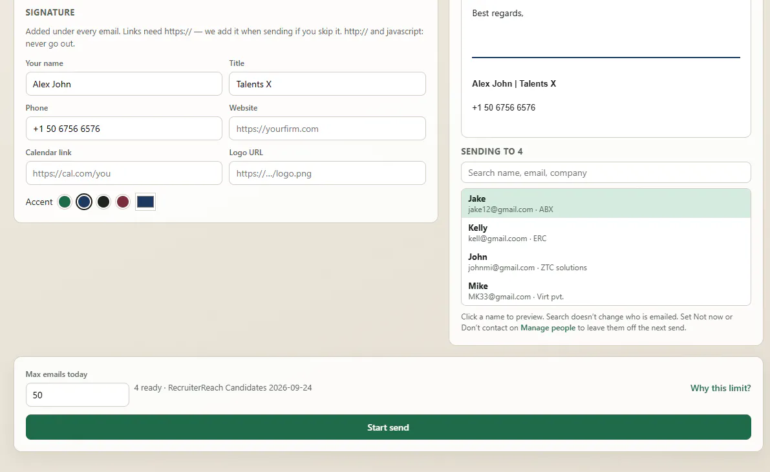Click the preview phone number +1 50 6756 6576
The image size is (770, 472).
504,107
